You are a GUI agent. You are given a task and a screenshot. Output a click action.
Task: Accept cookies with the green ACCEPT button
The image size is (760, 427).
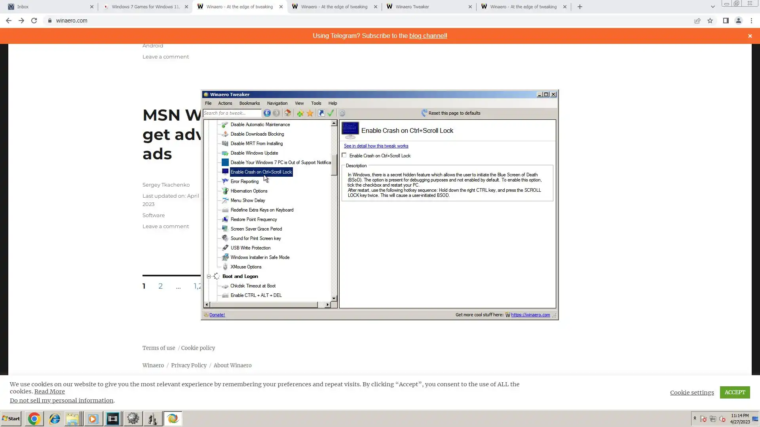pyautogui.click(x=735, y=392)
